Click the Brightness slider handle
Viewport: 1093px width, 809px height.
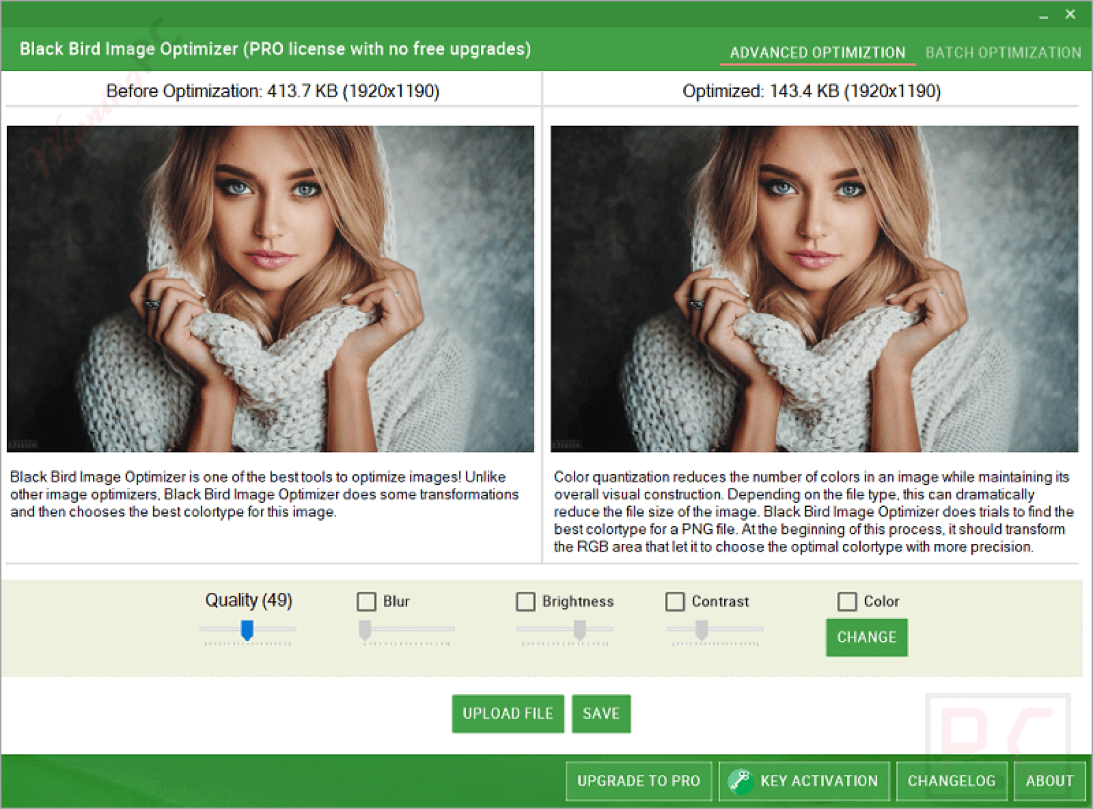[580, 630]
